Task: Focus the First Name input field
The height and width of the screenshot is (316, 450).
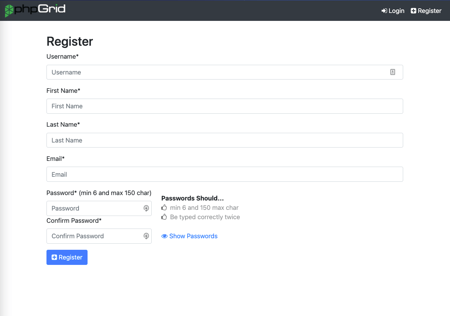Action: point(225,106)
